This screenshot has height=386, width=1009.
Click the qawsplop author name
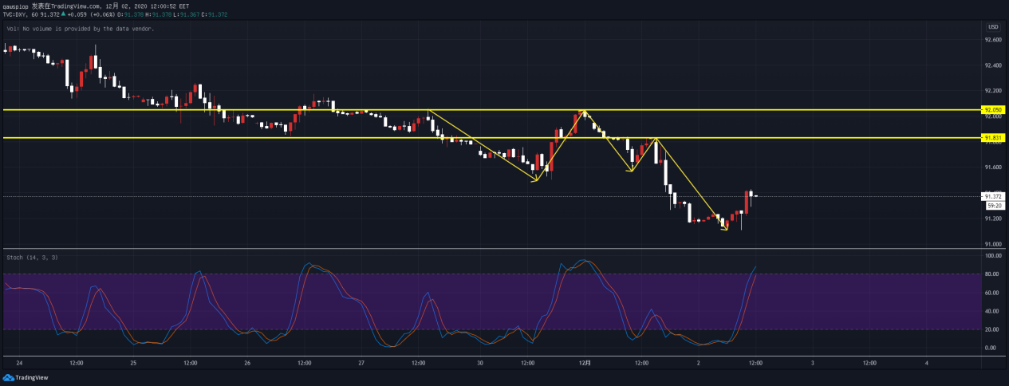[x=15, y=5]
